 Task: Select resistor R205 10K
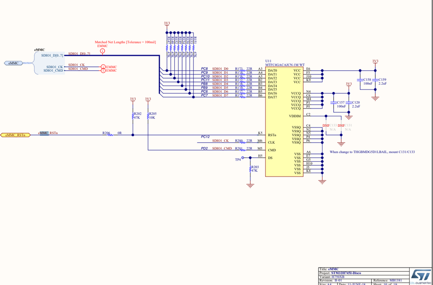[148, 115]
